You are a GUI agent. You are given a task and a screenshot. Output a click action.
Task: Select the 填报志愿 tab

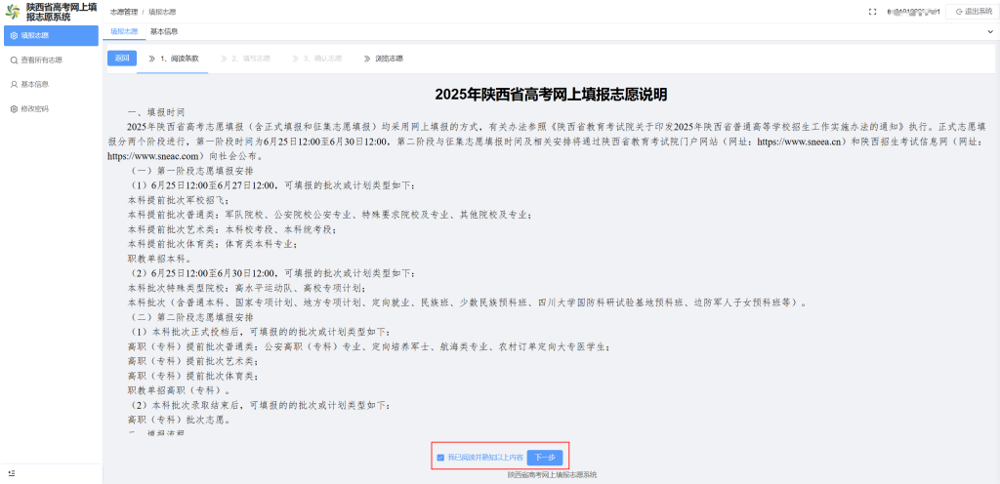(124, 31)
